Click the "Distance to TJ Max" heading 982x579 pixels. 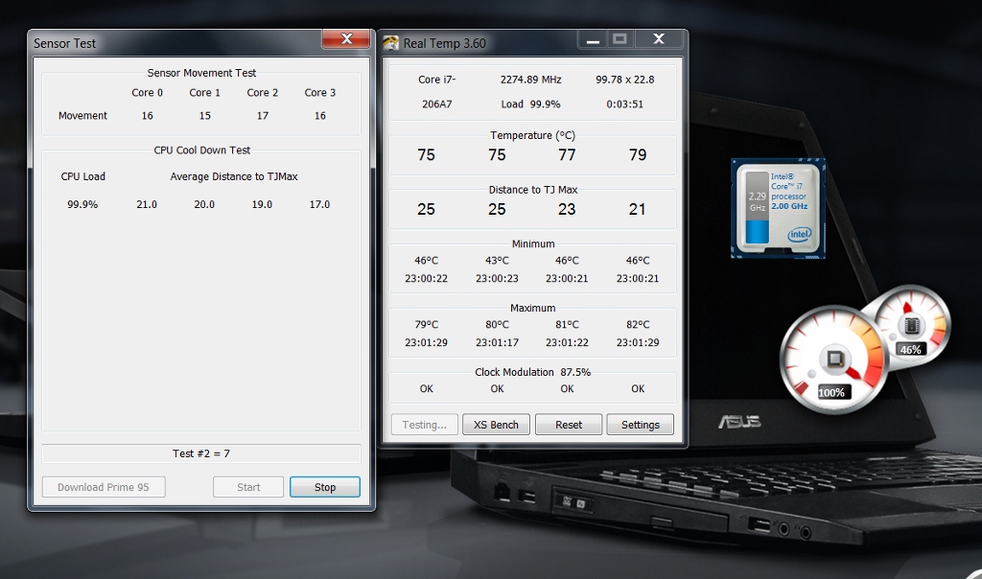click(x=533, y=190)
